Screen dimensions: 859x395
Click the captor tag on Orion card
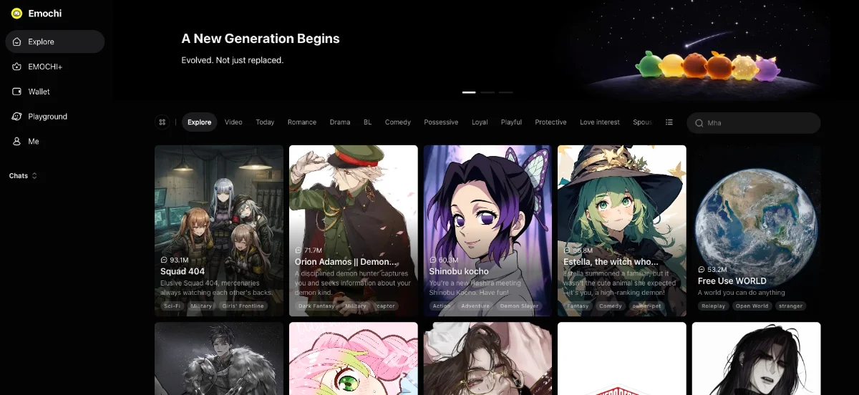tap(386, 306)
